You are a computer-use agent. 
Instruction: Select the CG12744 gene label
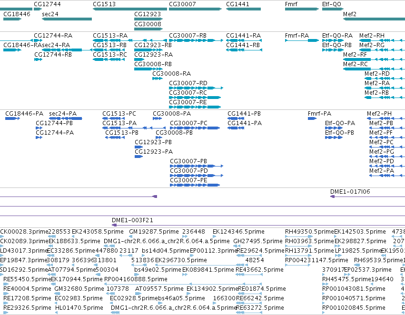(x=47, y=4)
